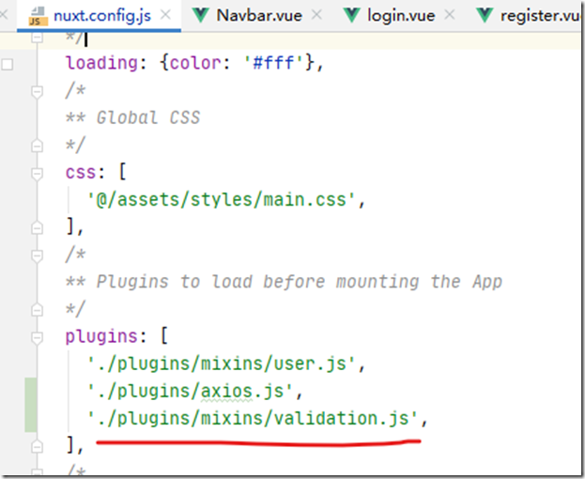This screenshot has width=585, height=479.
Task: Close the Navbar.vue tab
Action: pos(316,15)
